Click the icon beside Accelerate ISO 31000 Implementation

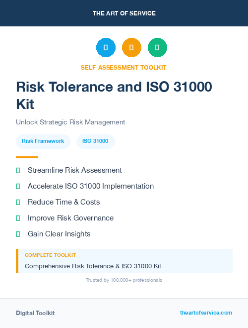point(18,186)
